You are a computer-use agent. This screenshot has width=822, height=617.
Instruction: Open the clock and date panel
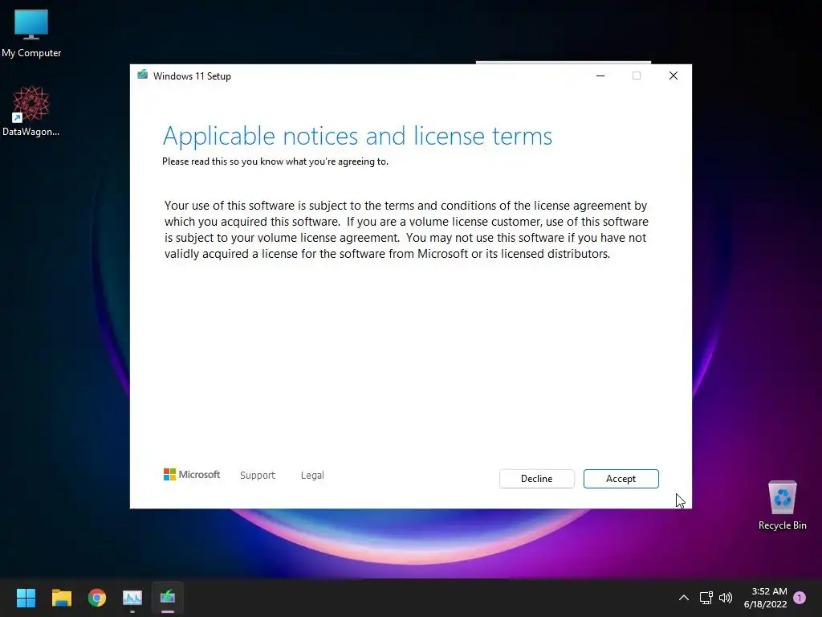click(765, 598)
